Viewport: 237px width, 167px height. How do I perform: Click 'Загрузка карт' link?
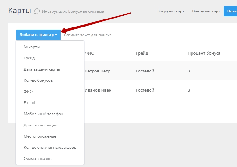(171, 11)
